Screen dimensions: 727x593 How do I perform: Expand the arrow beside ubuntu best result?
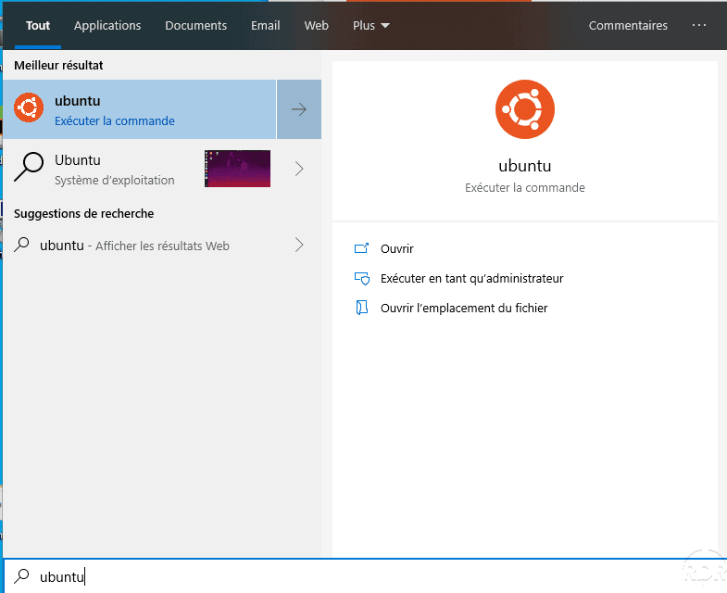click(x=299, y=109)
